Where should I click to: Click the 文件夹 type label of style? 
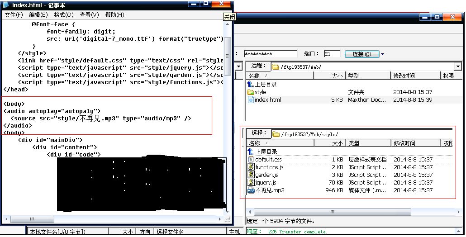click(x=356, y=92)
